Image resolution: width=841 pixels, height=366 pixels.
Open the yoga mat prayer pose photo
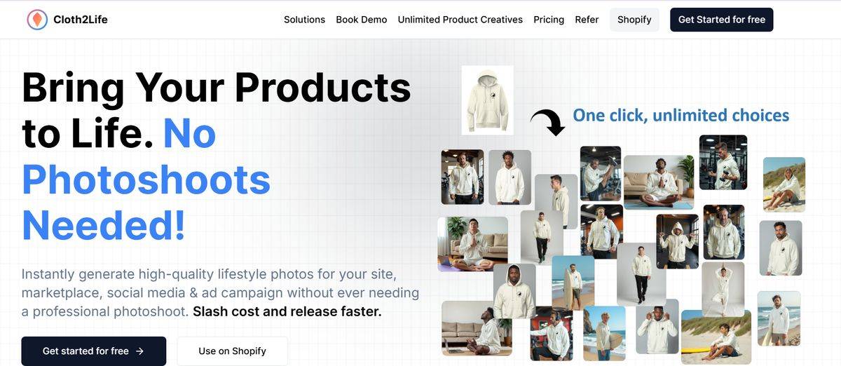(x=473, y=244)
